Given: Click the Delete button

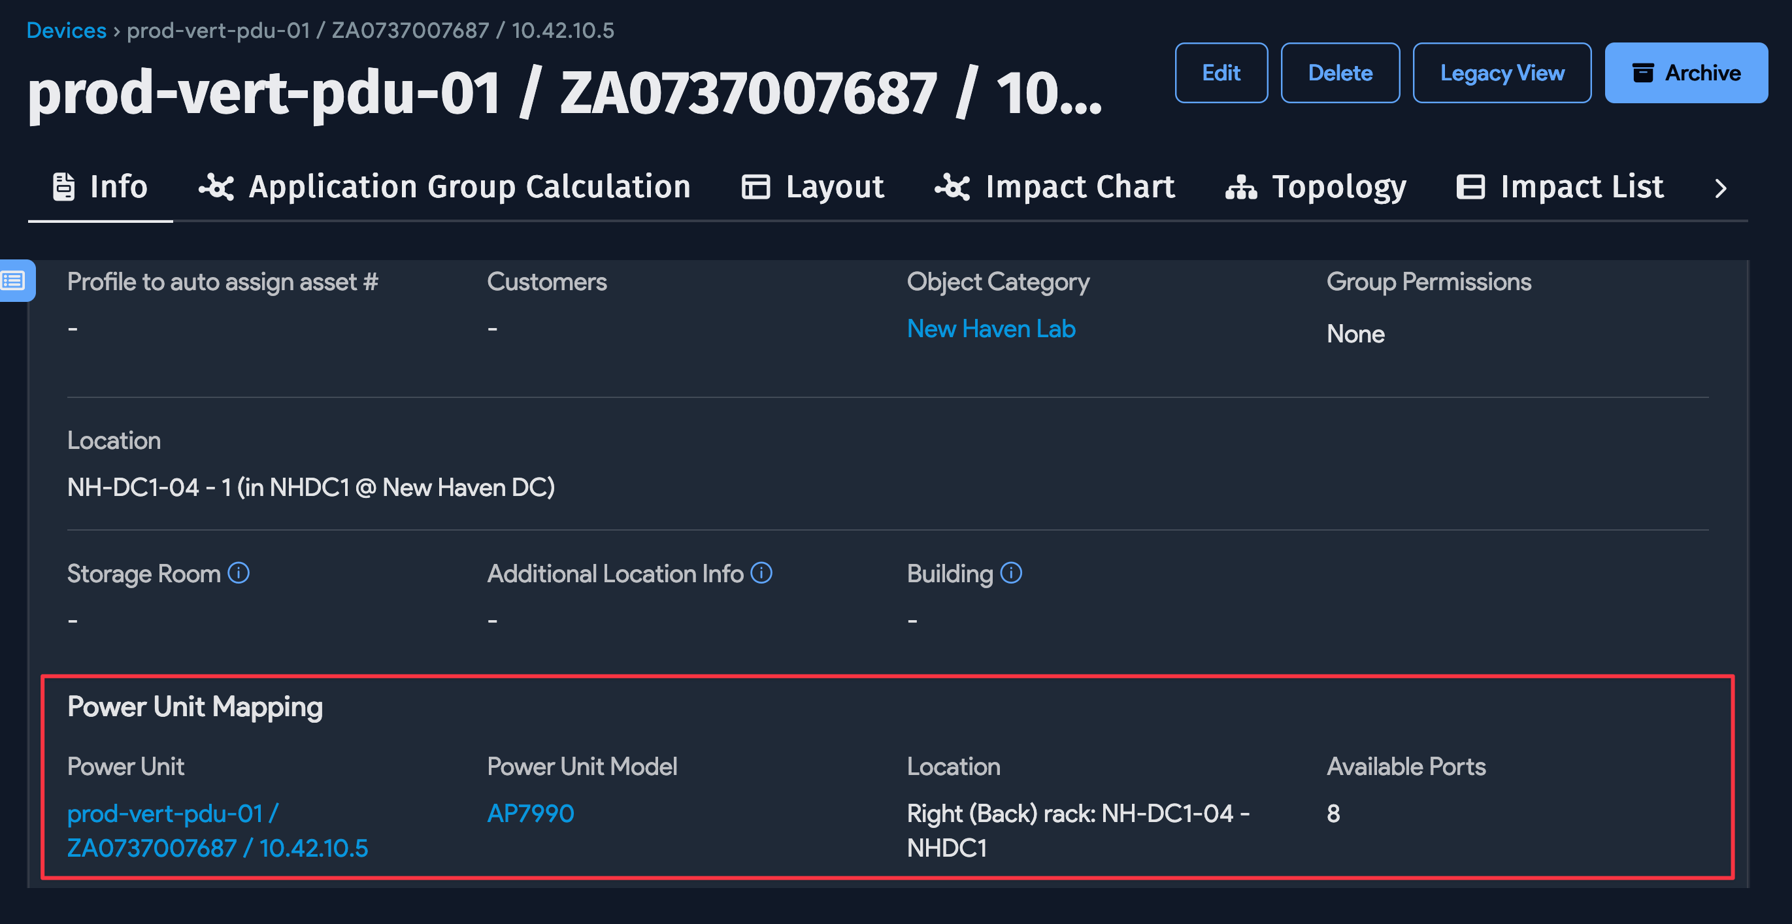Looking at the screenshot, I should point(1340,73).
